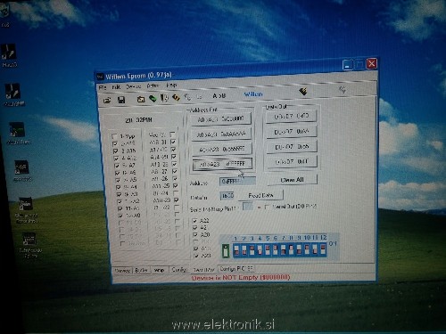Toggle the A20 address checkbox
This screenshot has width=446, height=334.
(x=195, y=235)
